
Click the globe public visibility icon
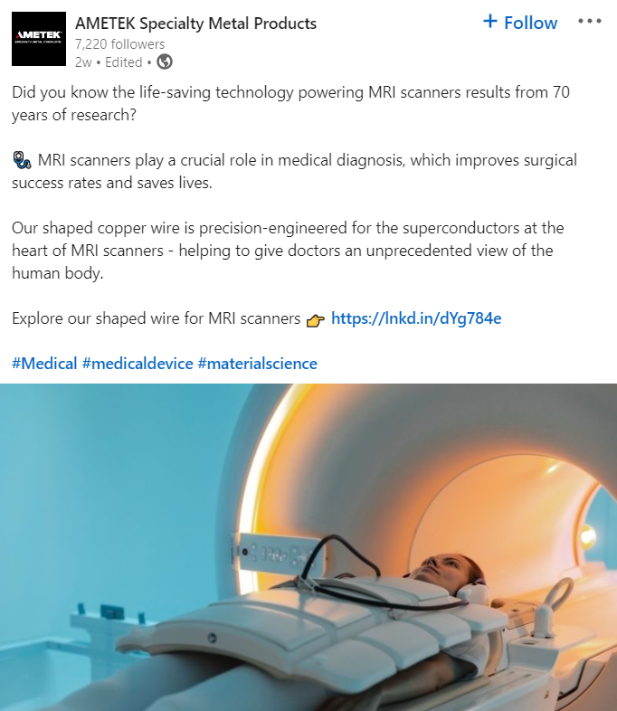click(165, 62)
